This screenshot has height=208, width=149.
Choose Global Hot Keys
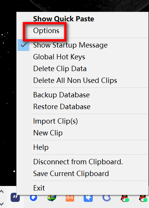[59, 57]
